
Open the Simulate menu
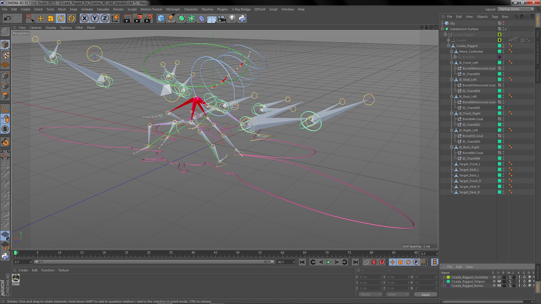pos(103,9)
